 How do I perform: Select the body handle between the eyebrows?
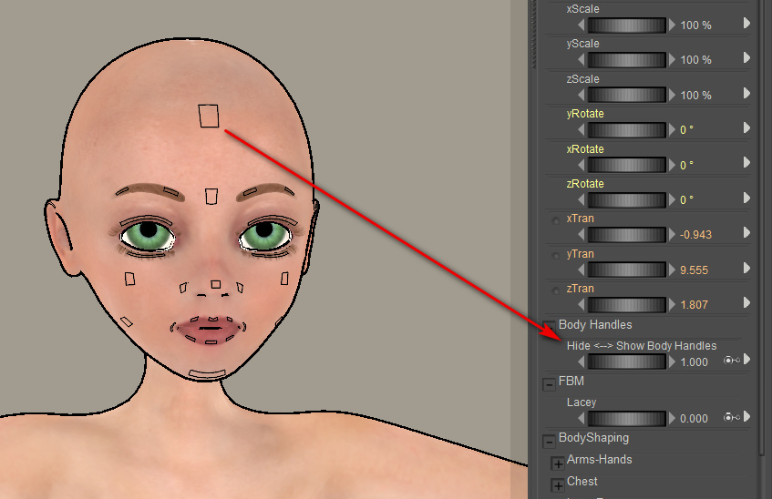211,197
